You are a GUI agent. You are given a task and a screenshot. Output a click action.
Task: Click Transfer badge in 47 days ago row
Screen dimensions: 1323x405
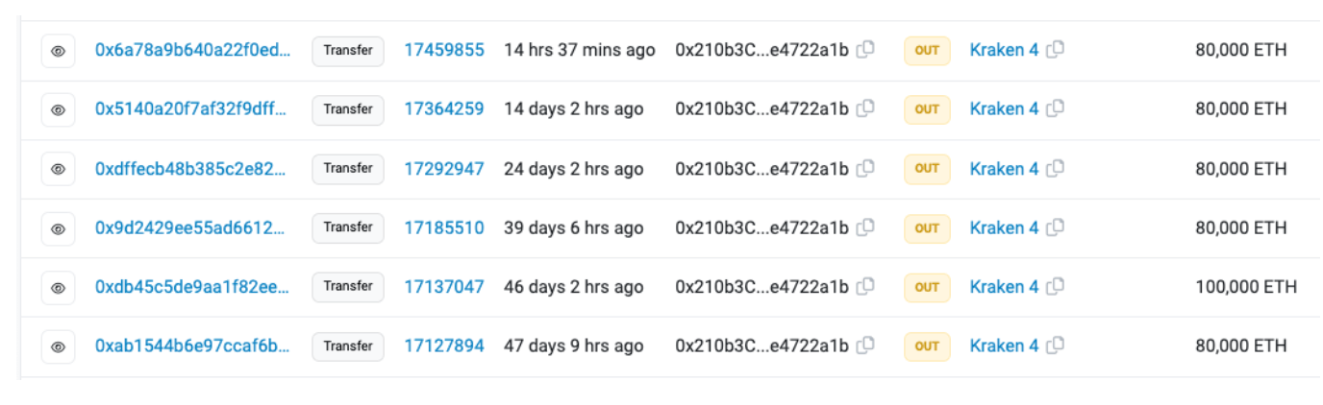pyautogui.click(x=348, y=346)
